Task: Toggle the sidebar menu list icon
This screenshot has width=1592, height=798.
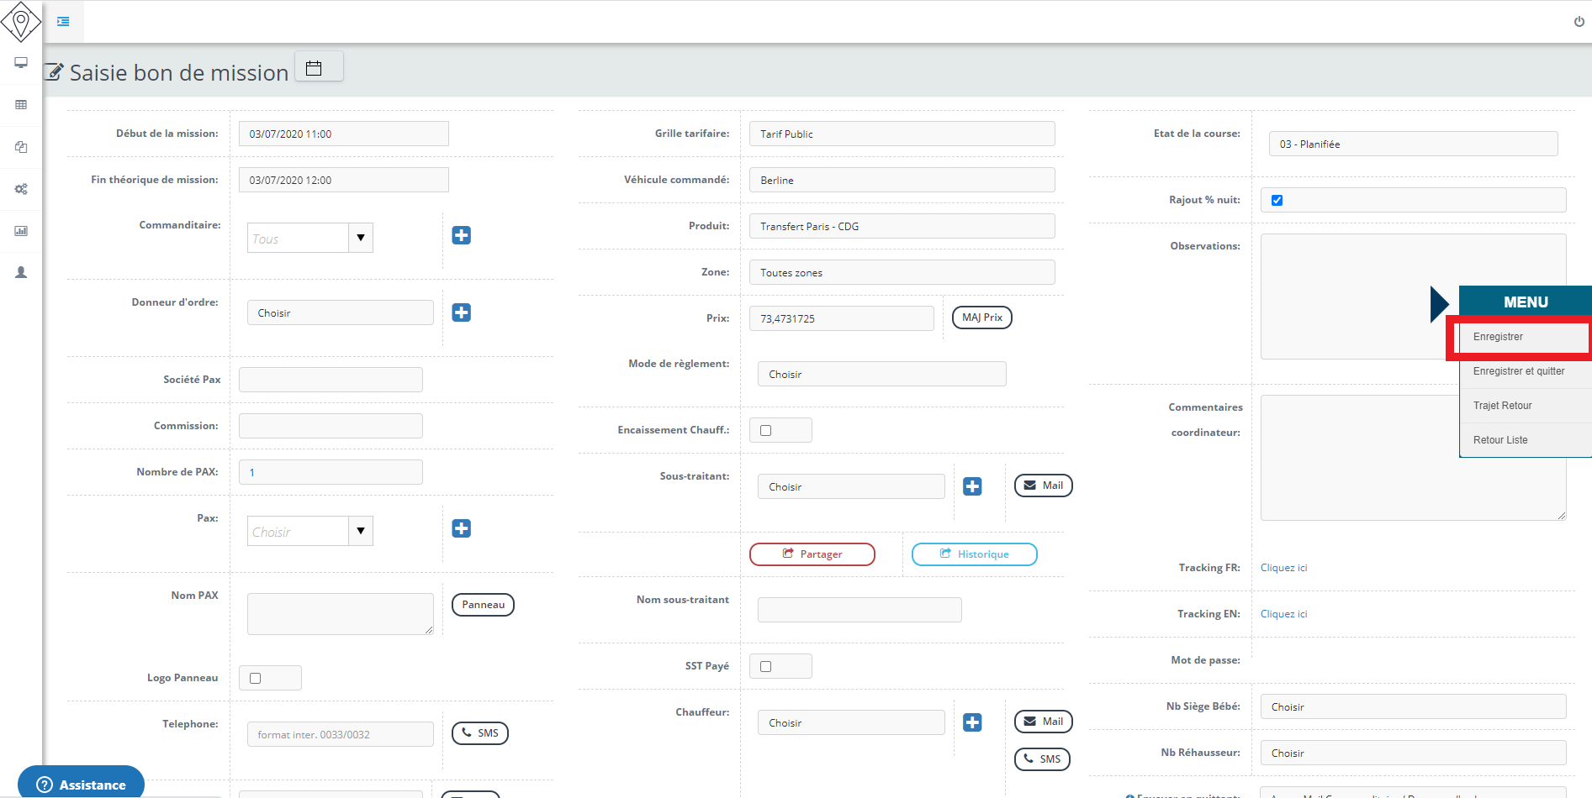Action: point(63,21)
